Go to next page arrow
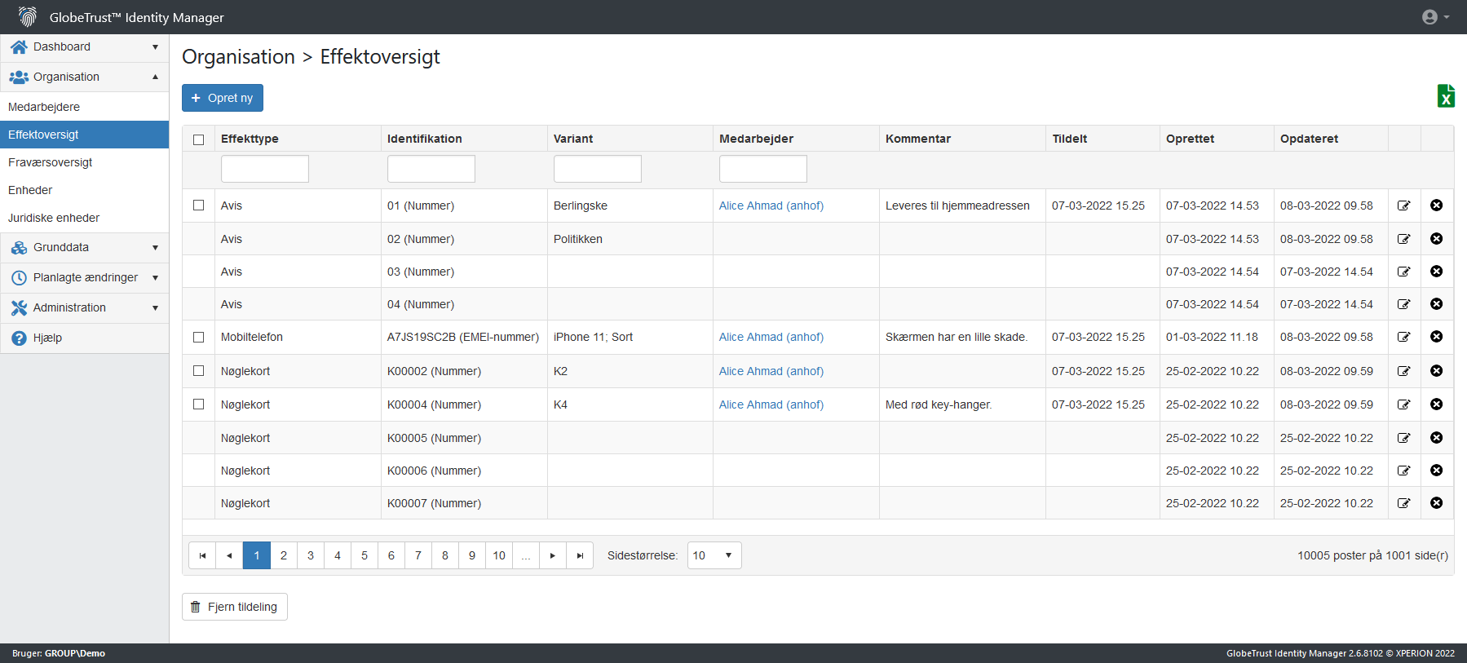1467x663 pixels. [553, 555]
